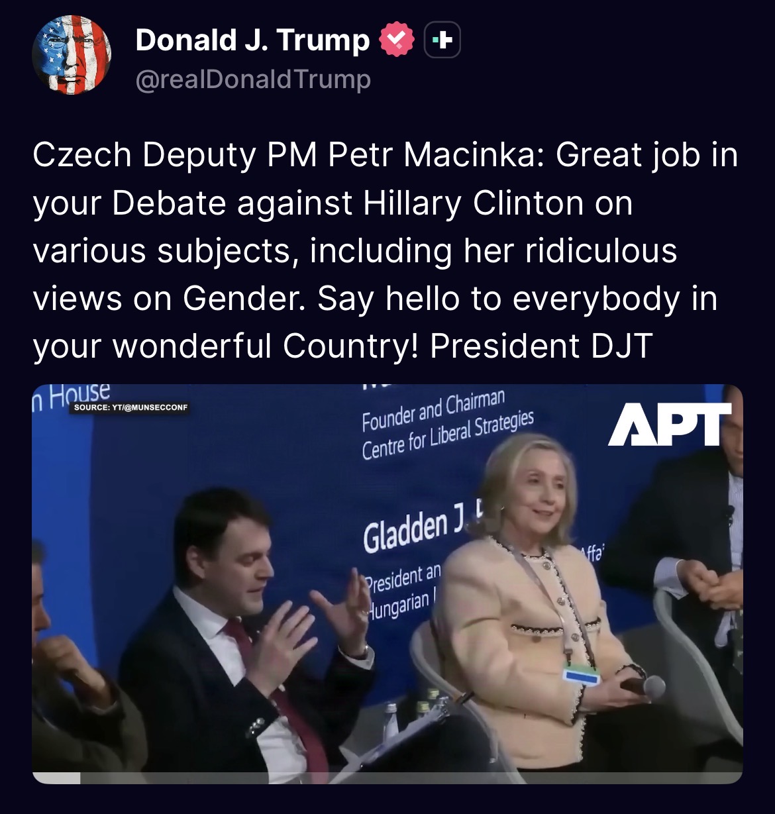
Task: Select the 'President DJT' closing text
Action: click(x=541, y=346)
